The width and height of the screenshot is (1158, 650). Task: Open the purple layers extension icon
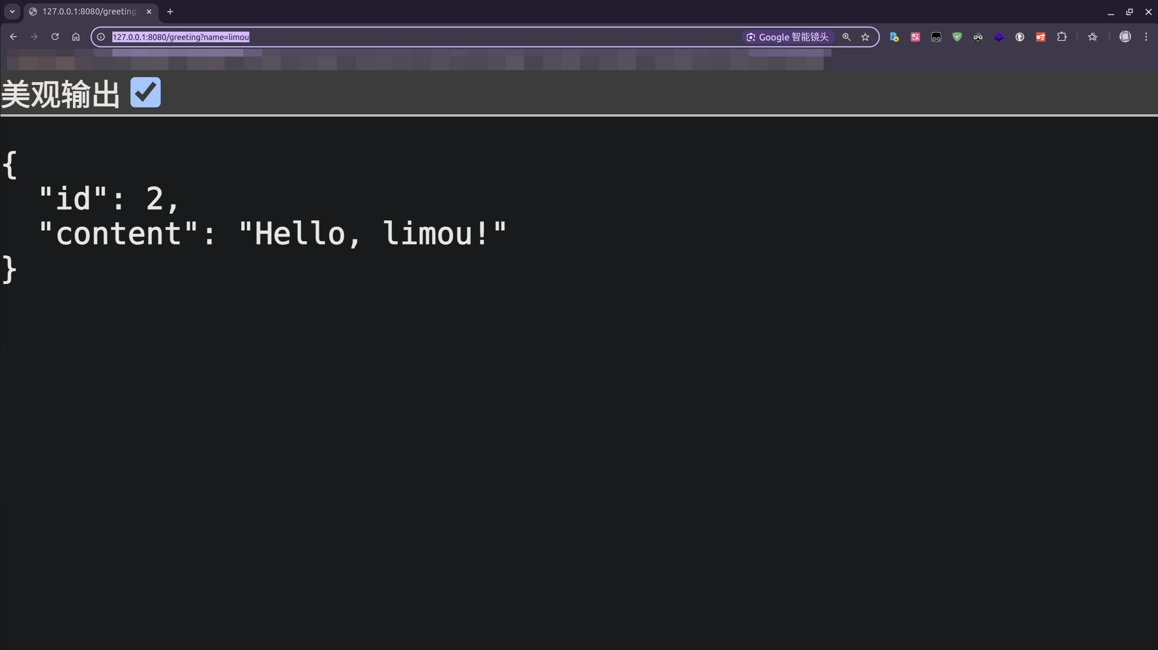coord(999,37)
